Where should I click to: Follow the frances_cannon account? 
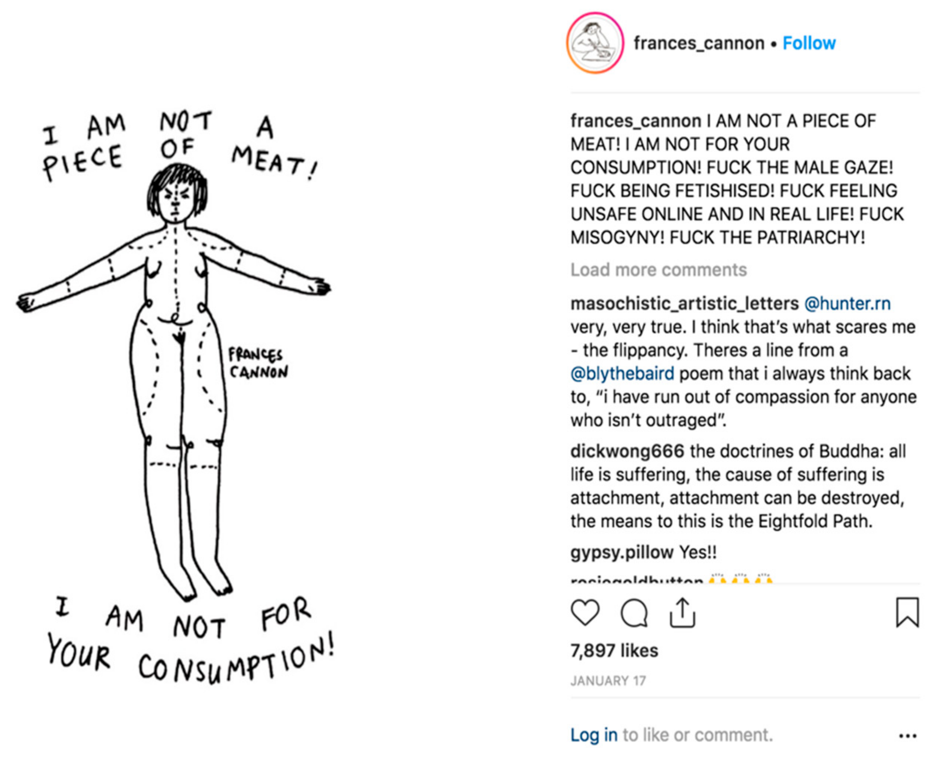(809, 43)
